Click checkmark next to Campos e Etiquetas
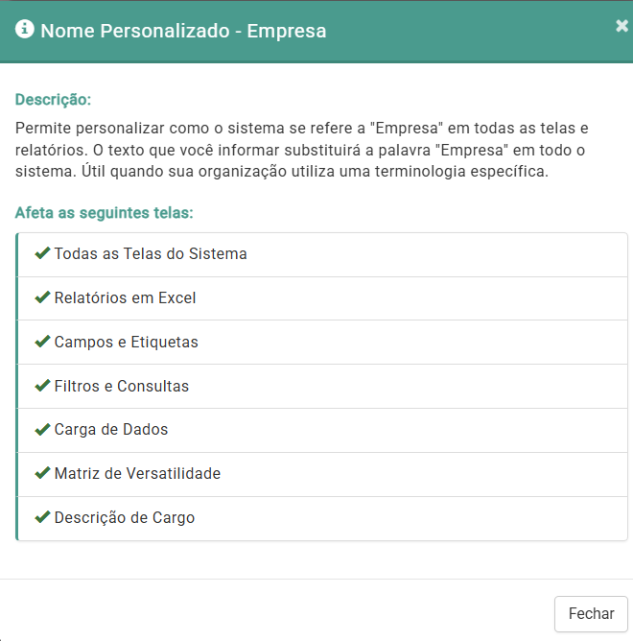 click(x=42, y=342)
